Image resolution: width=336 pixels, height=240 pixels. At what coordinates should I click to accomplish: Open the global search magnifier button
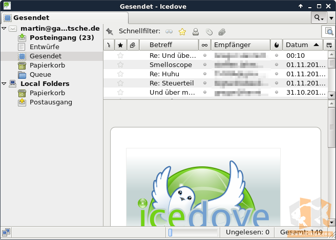pos(329,32)
